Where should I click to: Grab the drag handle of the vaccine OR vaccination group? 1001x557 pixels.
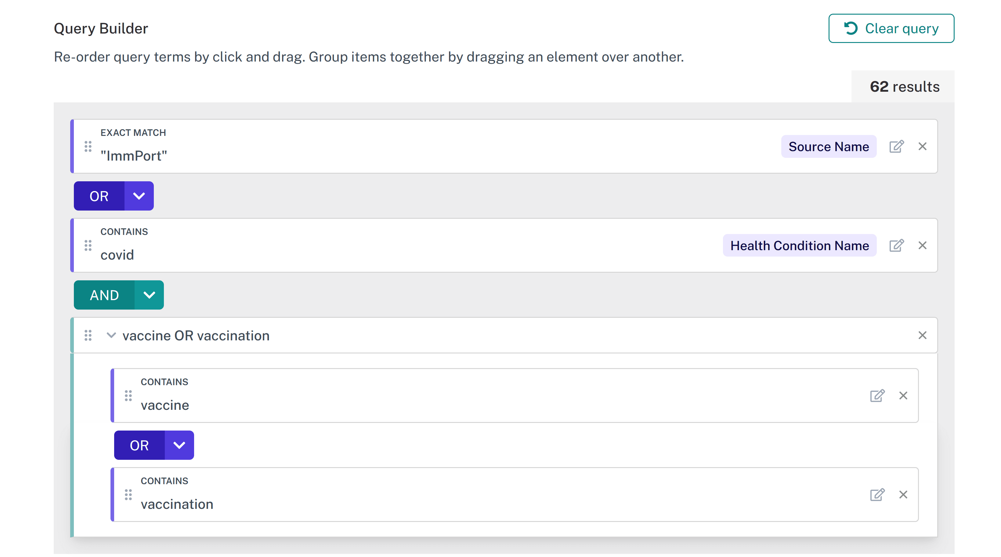88,335
